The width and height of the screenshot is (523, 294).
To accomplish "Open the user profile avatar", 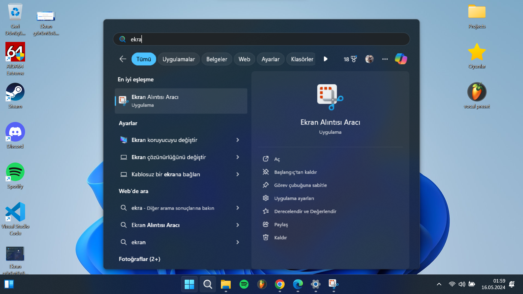I will [x=369, y=59].
